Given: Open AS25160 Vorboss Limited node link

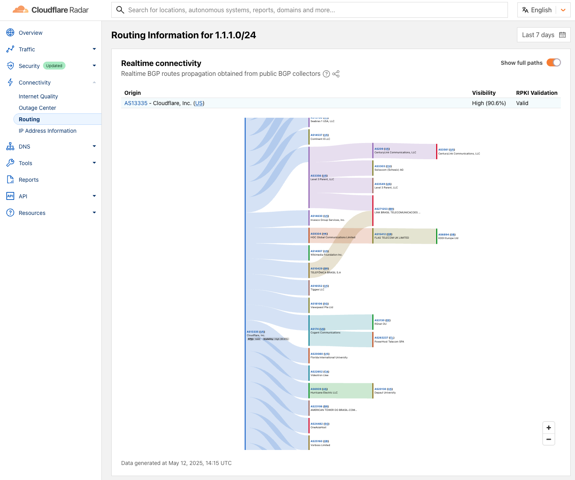Looking at the screenshot, I should tap(317, 441).
